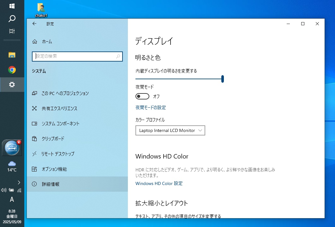Focus the 設定の検索 search box
Image resolution: width=335 pixels, height=227 pixels.
(x=77, y=57)
